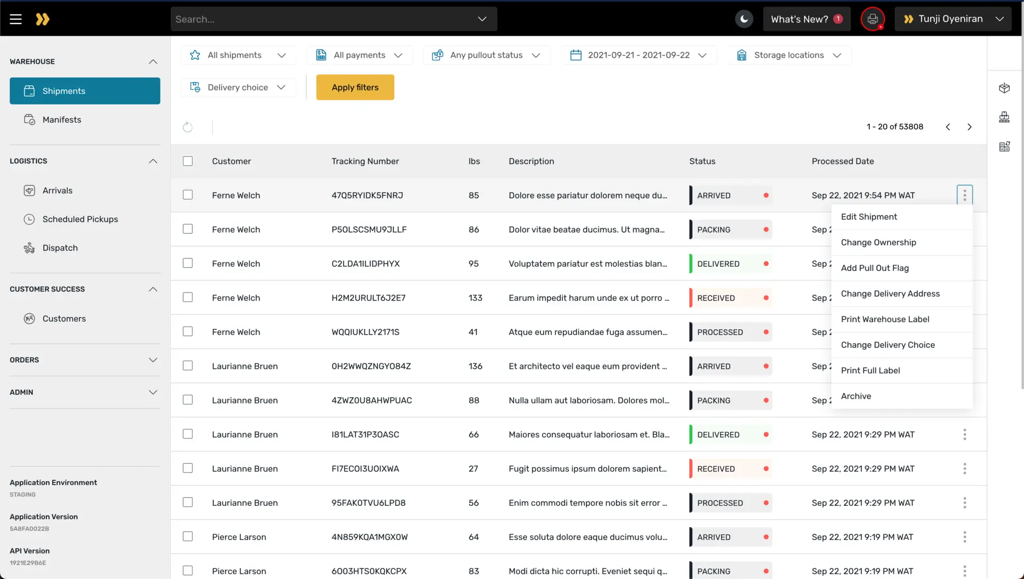Viewport: 1024px width, 579px height.
Task: Choose Change Delivery Address
Action: click(902, 294)
